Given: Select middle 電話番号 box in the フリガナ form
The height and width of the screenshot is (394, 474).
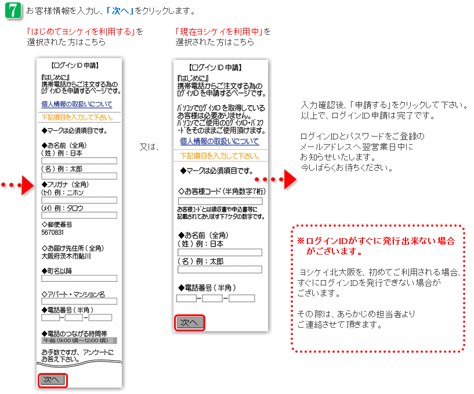Looking at the screenshot, I should click(74, 317).
